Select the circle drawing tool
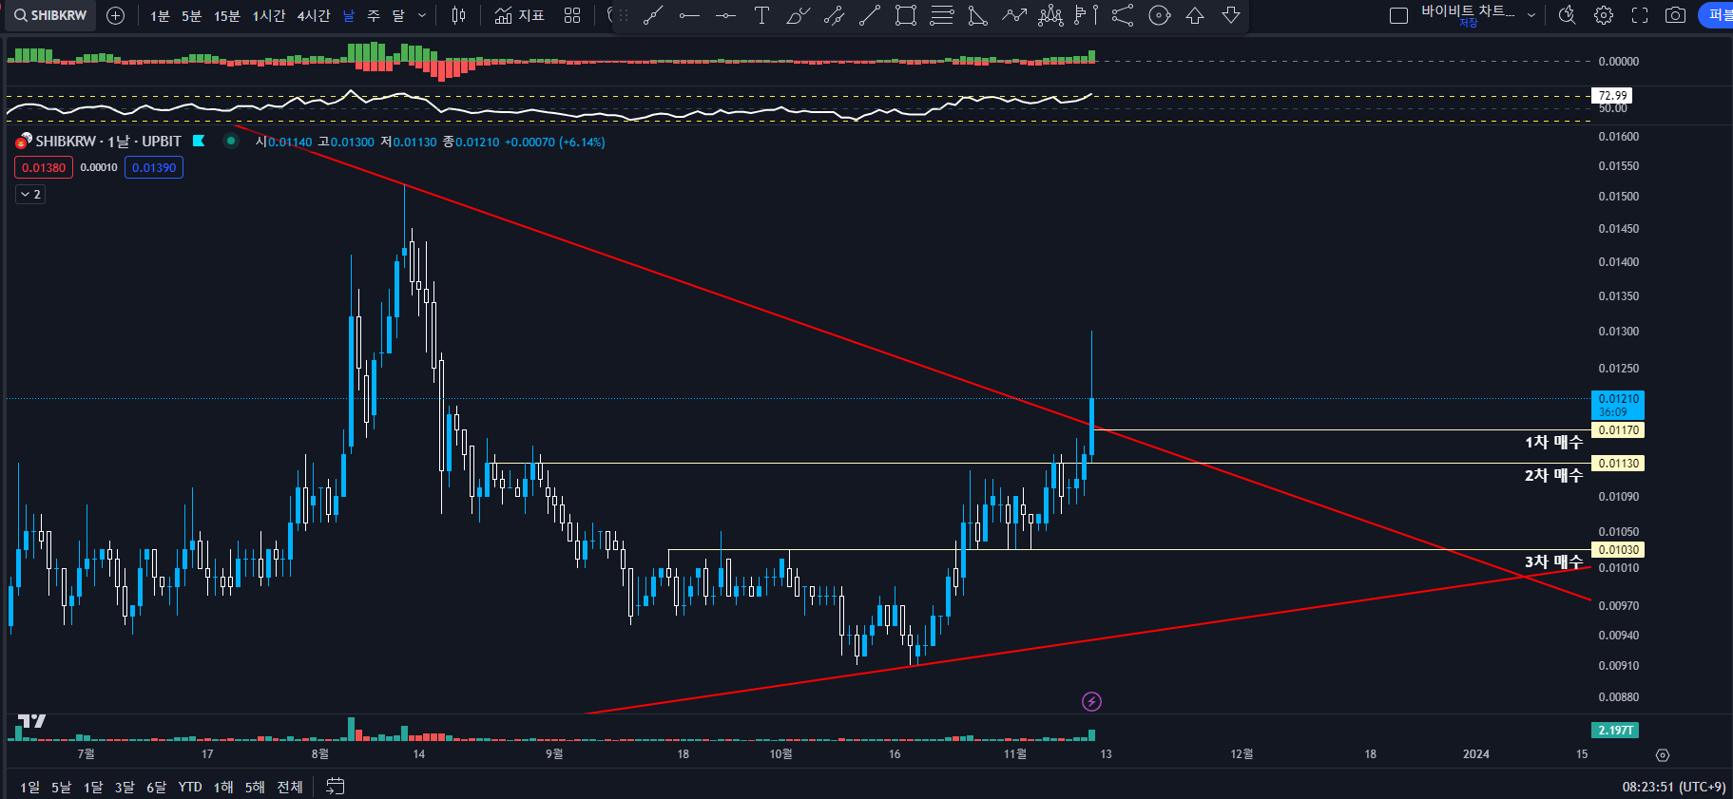Screen dimensions: 1733x799 [1159, 15]
